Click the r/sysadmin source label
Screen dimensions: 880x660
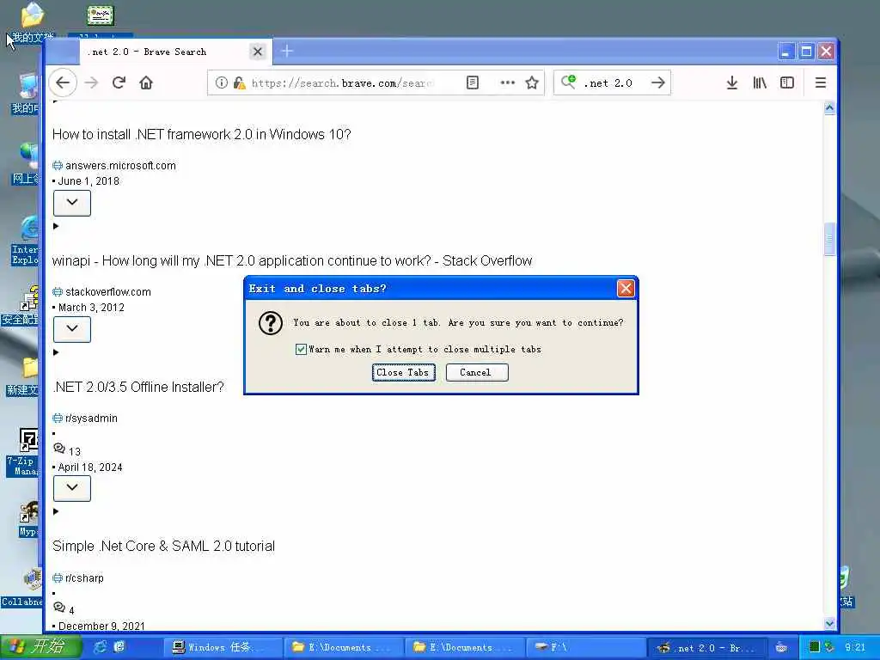coord(91,419)
